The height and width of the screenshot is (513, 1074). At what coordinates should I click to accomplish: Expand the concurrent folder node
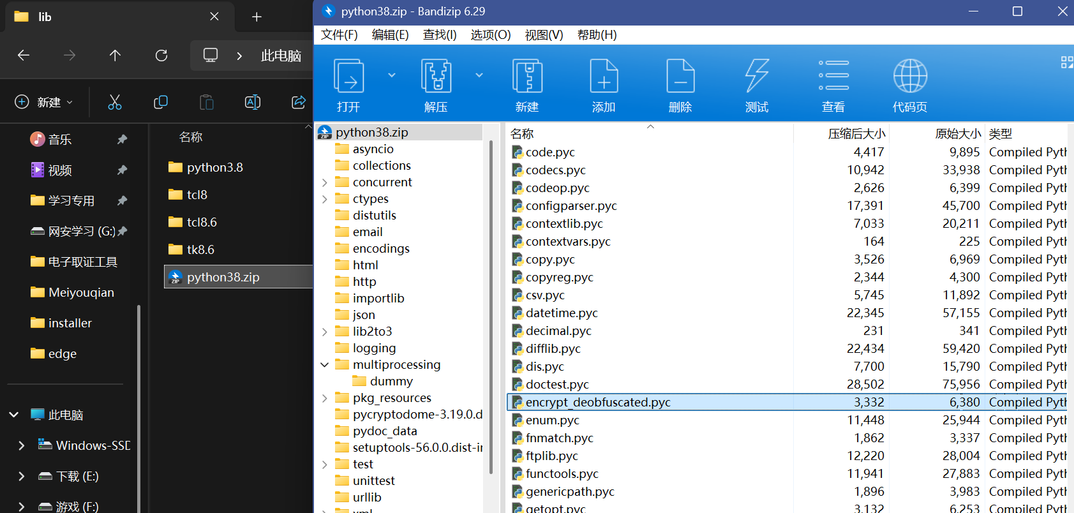pos(325,182)
